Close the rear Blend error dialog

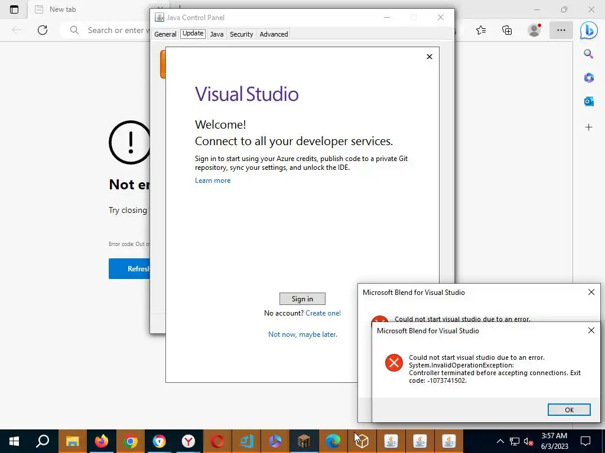pyautogui.click(x=591, y=292)
